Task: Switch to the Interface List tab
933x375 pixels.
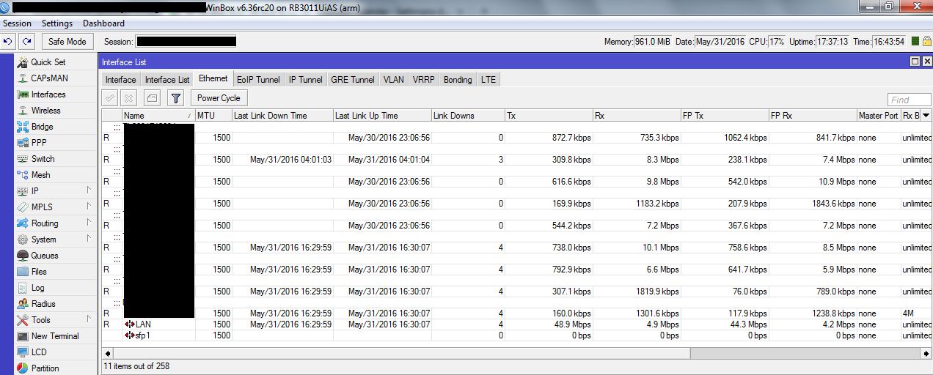Action: [x=167, y=80]
